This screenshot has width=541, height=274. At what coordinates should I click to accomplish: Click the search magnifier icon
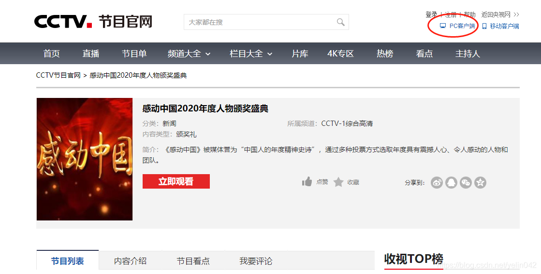340,22
